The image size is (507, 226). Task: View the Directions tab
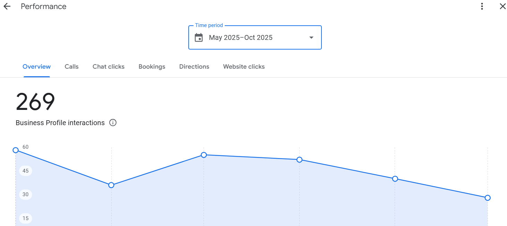pos(194,67)
